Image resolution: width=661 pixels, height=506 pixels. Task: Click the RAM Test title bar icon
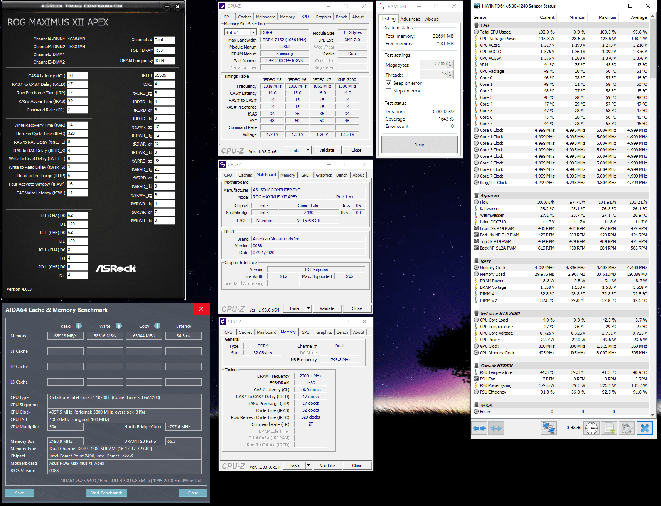point(382,6)
